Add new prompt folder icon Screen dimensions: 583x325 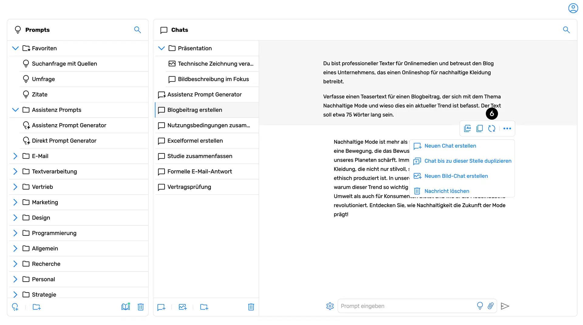(x=37, y=307)
